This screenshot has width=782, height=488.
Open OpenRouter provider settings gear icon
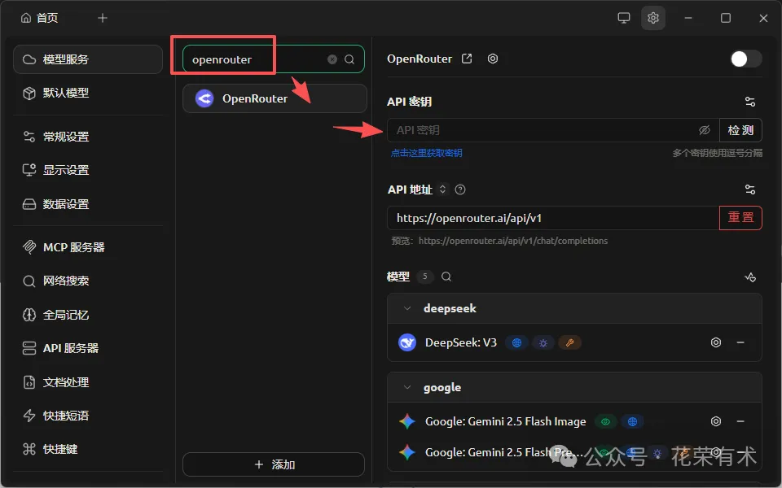tap(493, 59)
